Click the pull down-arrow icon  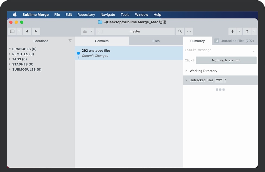point(232,31)
